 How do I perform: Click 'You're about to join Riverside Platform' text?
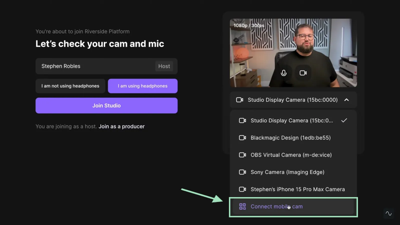(82, 31)
